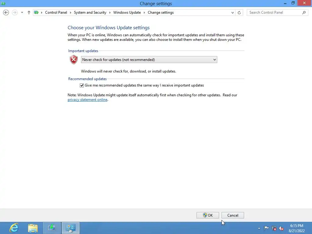
Task: Switch to Windows Update taskbar window
Action: (x=52, y=228)
